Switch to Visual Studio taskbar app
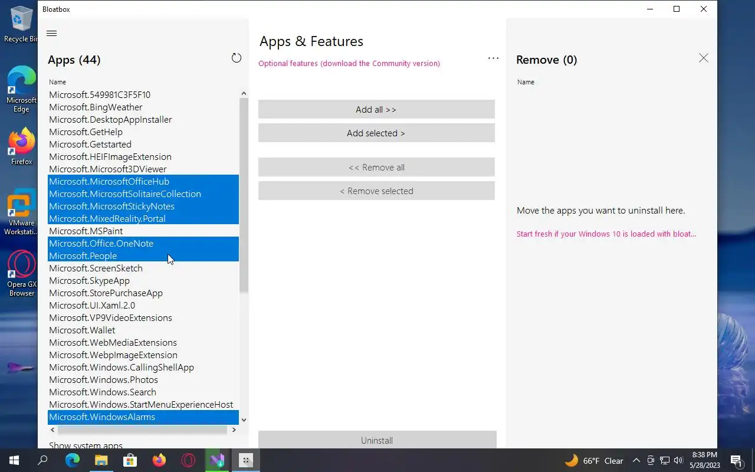Image resolution: width=755 pixels, height=472 pixels. tap(216, 460)
